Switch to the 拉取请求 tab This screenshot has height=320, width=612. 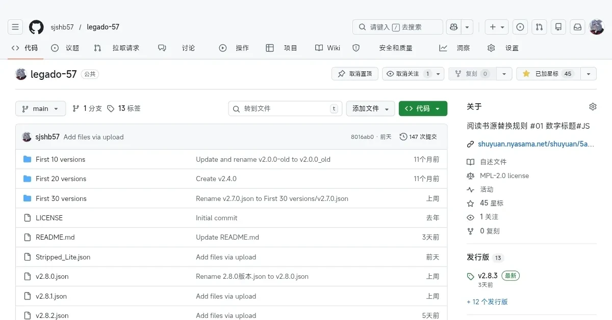click(x=117, y=48)
